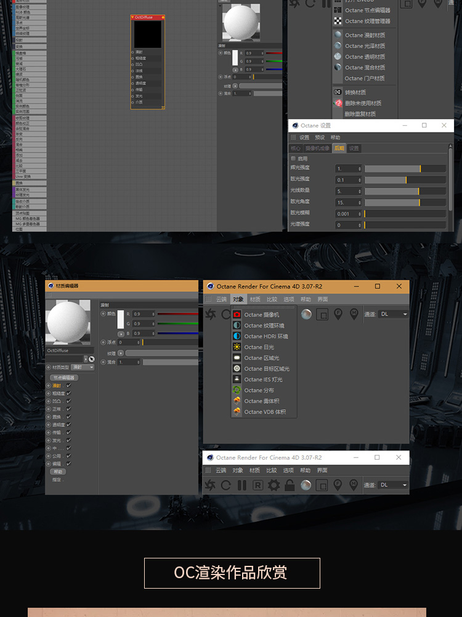462x617 pixels.
Task: Click the 节点编辑器 button in 材质编辑器
Action: (x=64, y=377)
